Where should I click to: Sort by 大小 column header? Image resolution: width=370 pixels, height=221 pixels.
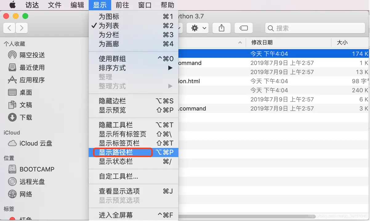pyautogui.click(x=342, y=42)
